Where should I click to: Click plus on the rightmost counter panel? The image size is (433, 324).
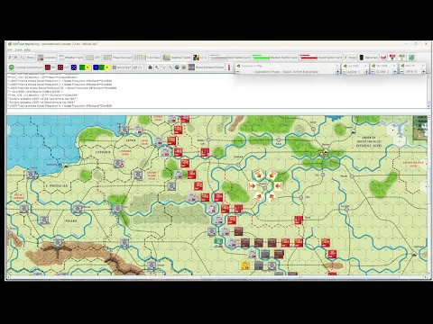coord(423,72)
